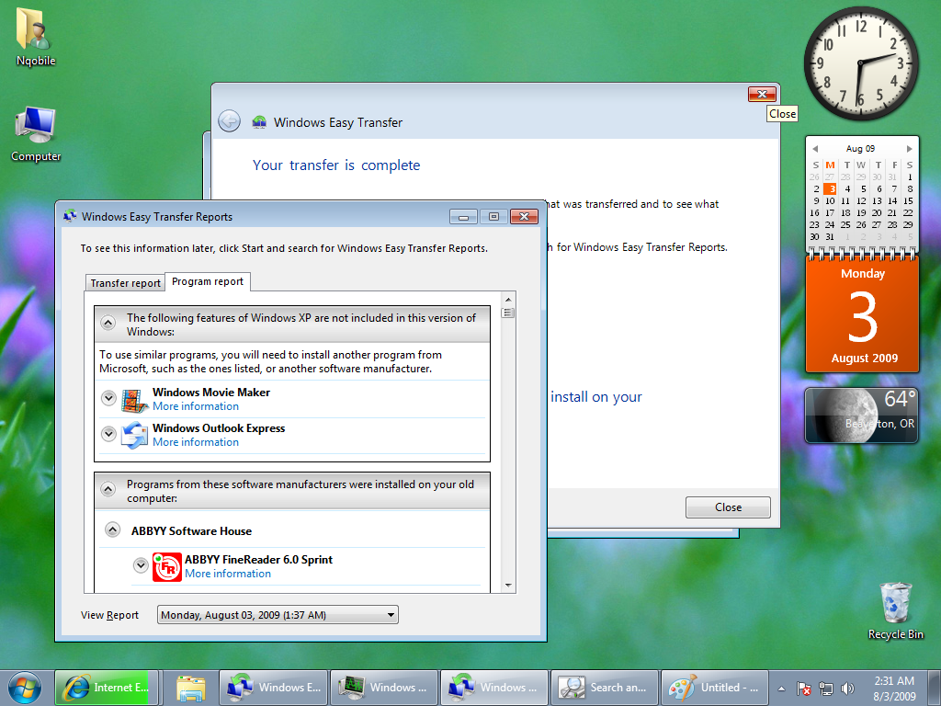Click the highlighted date 3 in mini calendar
941x706 pixels.
831,189
